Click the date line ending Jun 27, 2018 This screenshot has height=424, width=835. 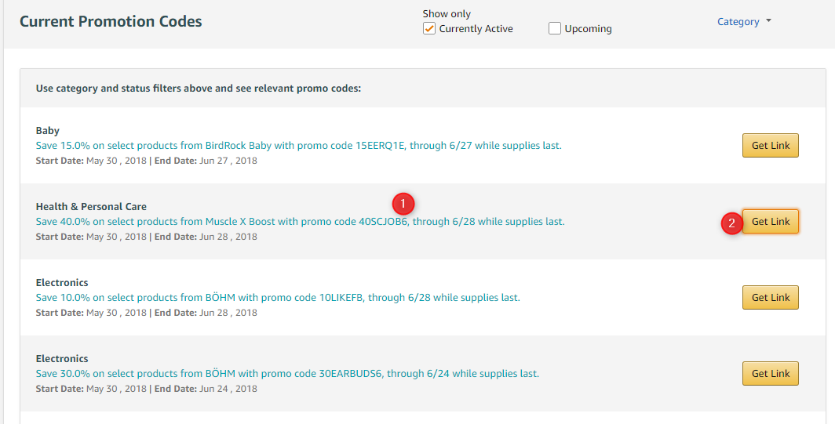[146, 161]
